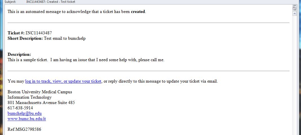The image size is (301, 135).
Task: Click the 'Boston University Medical Campus' line
Action: pos(40,92)
